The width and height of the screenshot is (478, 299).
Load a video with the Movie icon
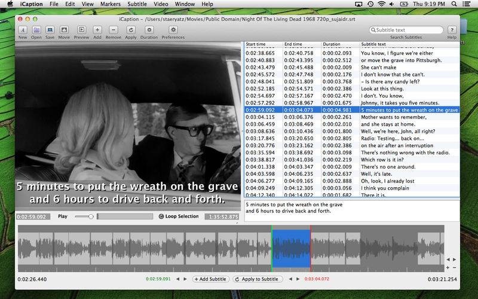64,30
